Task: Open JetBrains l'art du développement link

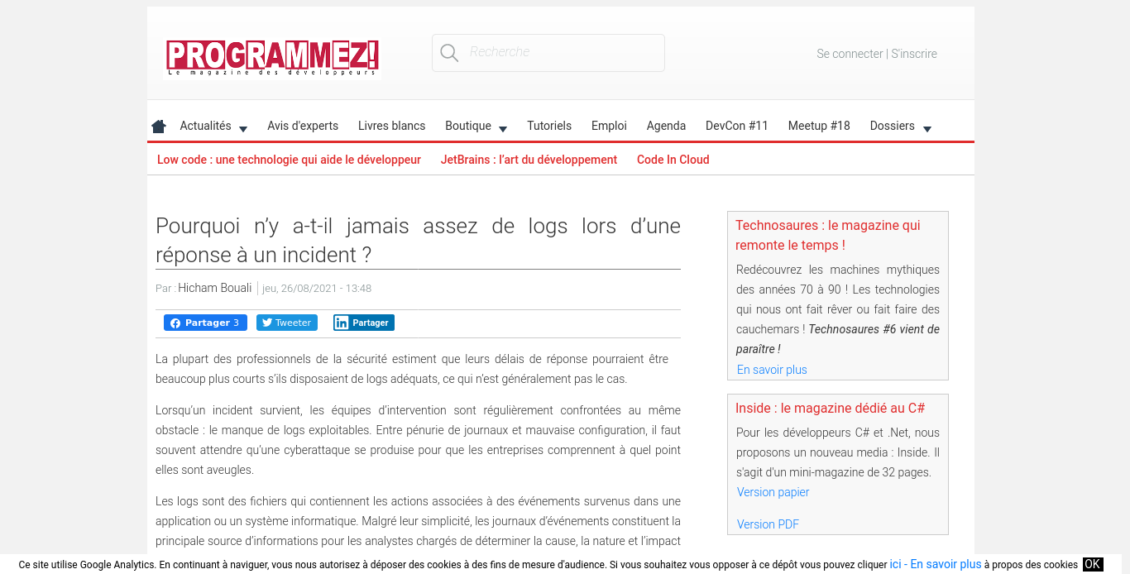Action: pos(529,160)
